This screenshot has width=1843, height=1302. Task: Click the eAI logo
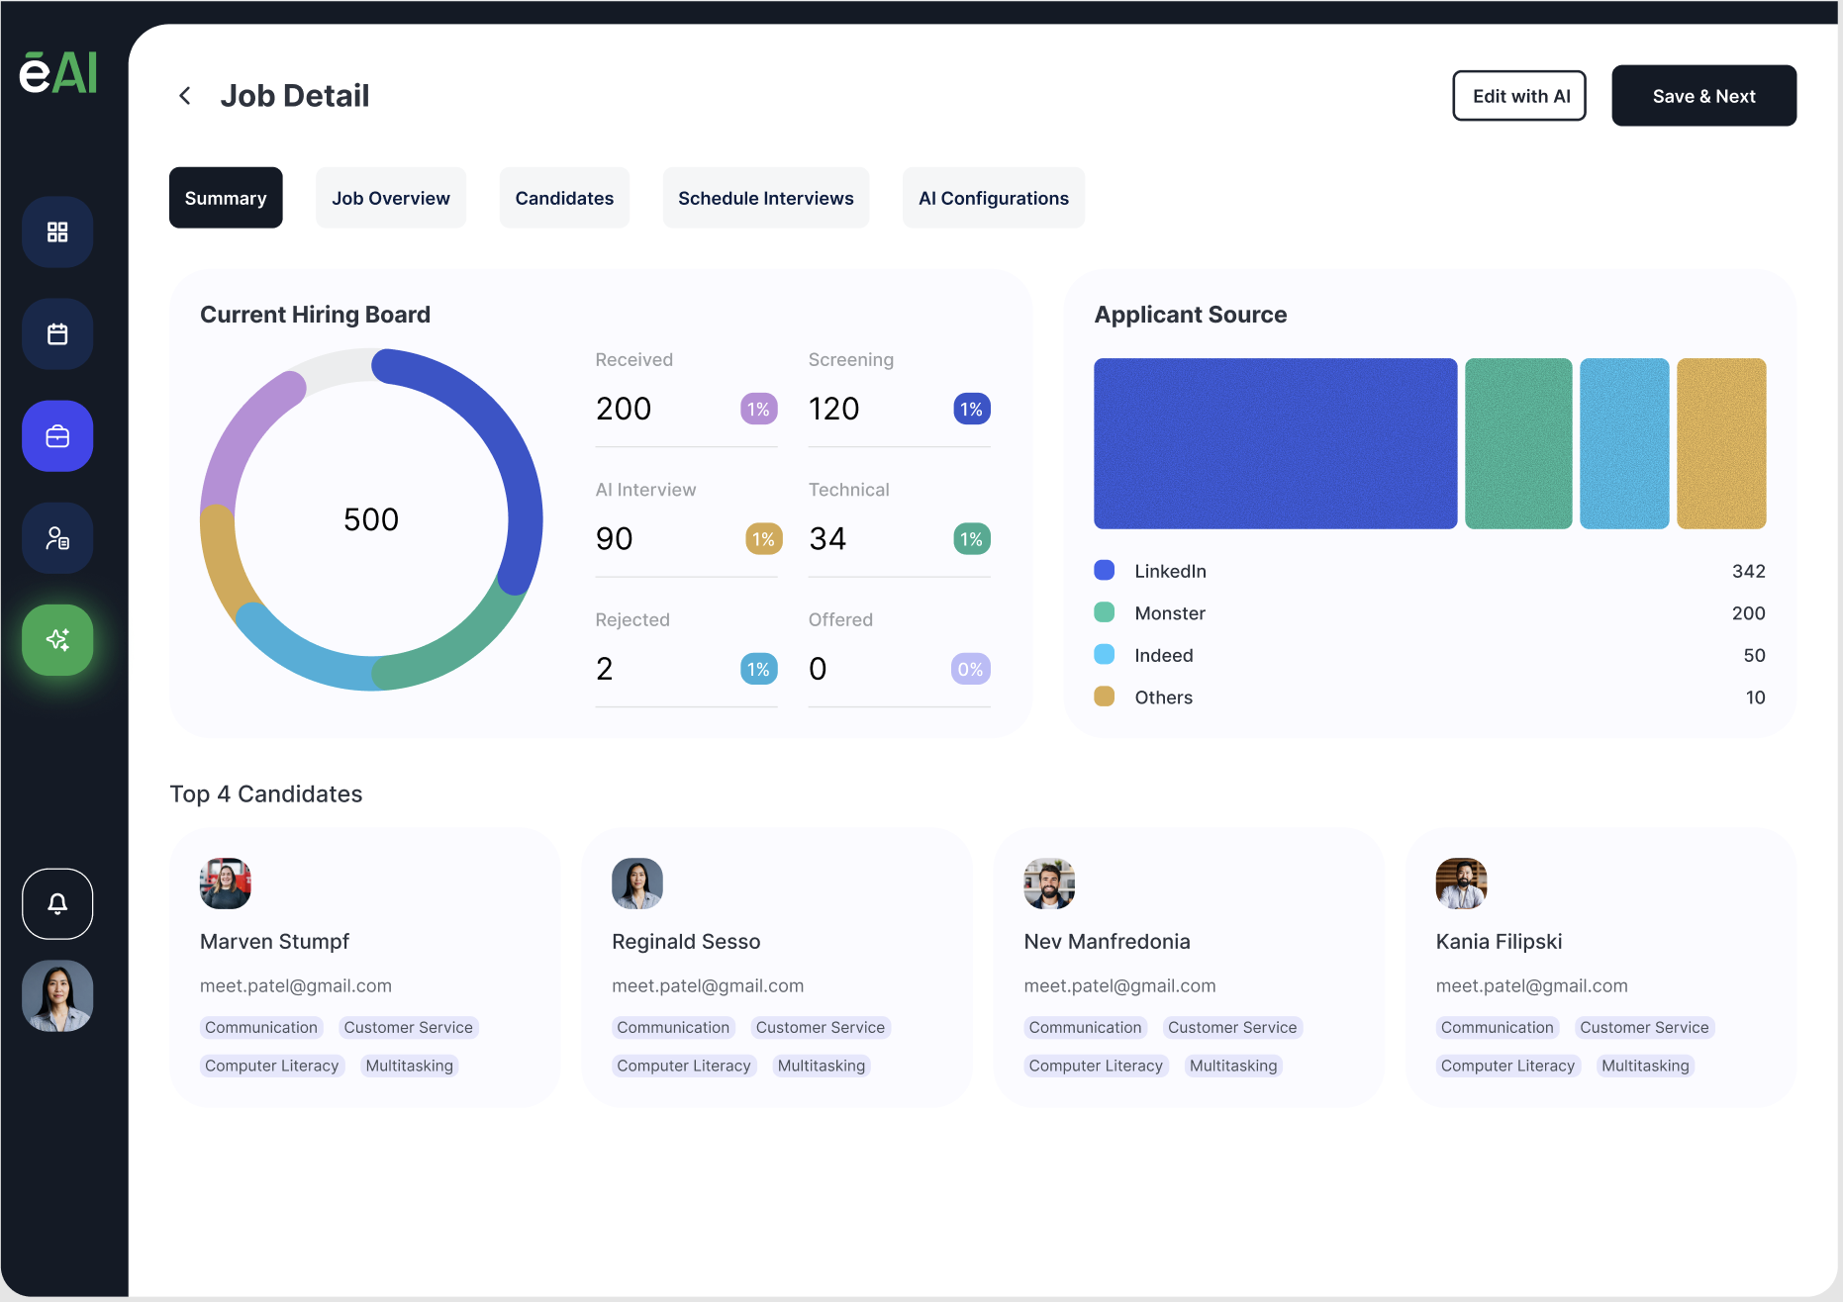58,72
